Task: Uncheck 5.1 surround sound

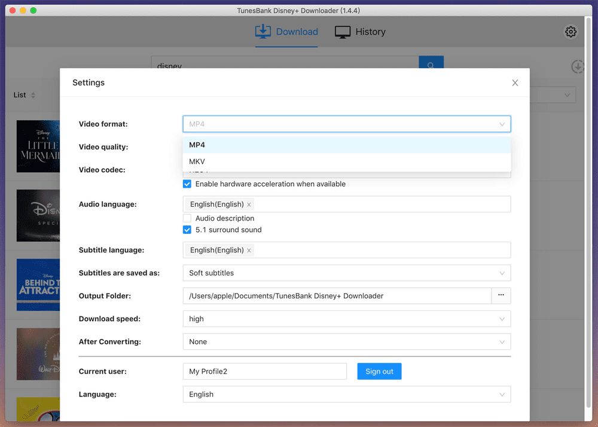Action: [187, 230]
